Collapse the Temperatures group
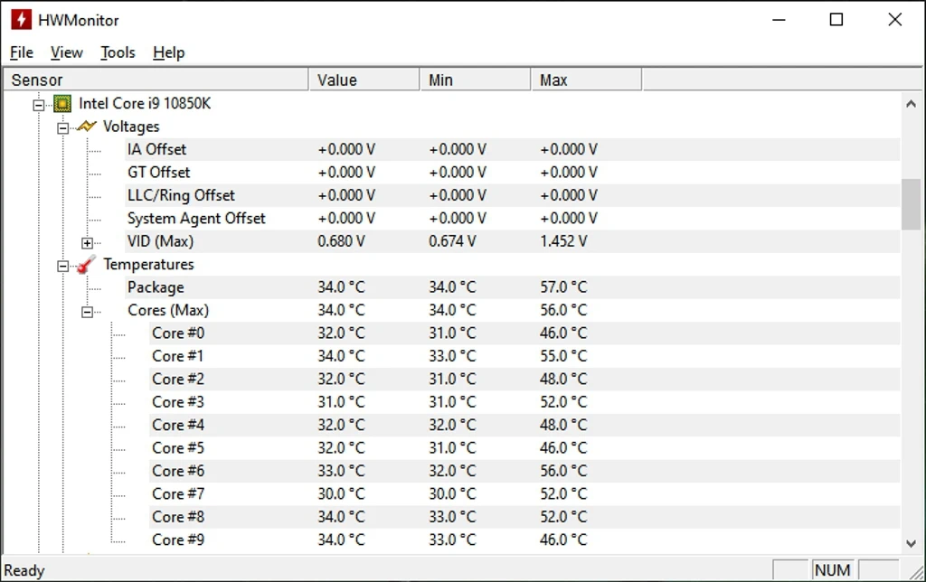The width and height of the screenshot is (926, 582). click(62, 267)
